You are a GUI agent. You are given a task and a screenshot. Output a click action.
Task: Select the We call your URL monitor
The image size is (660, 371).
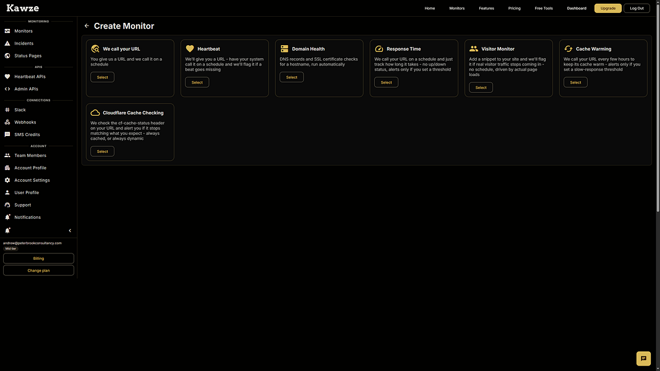click(x=102, y=77)
